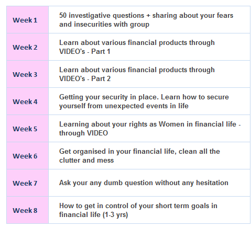
Task: Click 'insecurities with group' text line
Action: coord(104,25)
